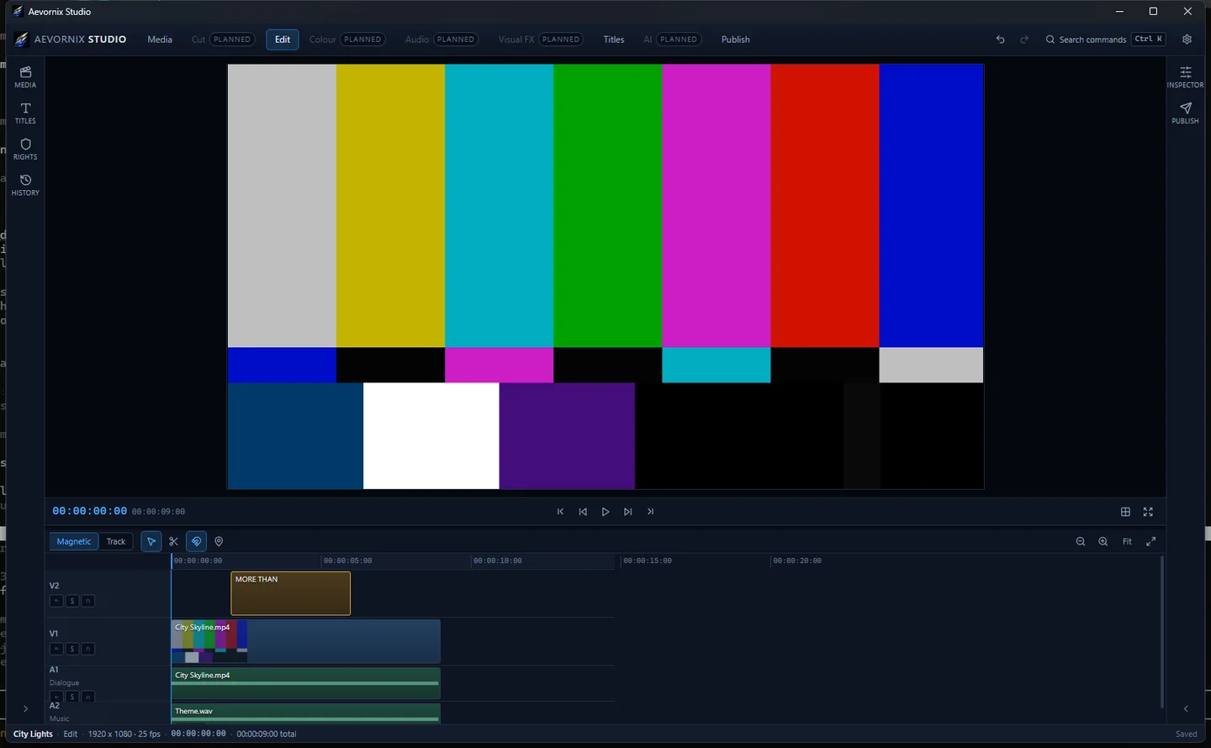Lock the V1 track
Viewport: 1211px width, 748px height.
tap(88, 649)
